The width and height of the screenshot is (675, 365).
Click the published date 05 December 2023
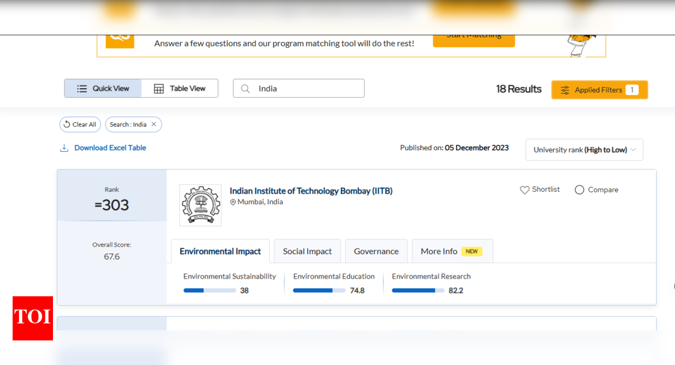pyautogui.click(x=476, y=148)
